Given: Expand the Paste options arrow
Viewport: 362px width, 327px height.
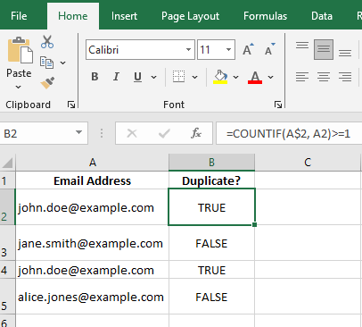Looking at the screenshot, I should (19, 87).
